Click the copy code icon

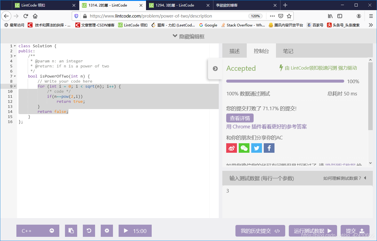[x=71, y=231]
